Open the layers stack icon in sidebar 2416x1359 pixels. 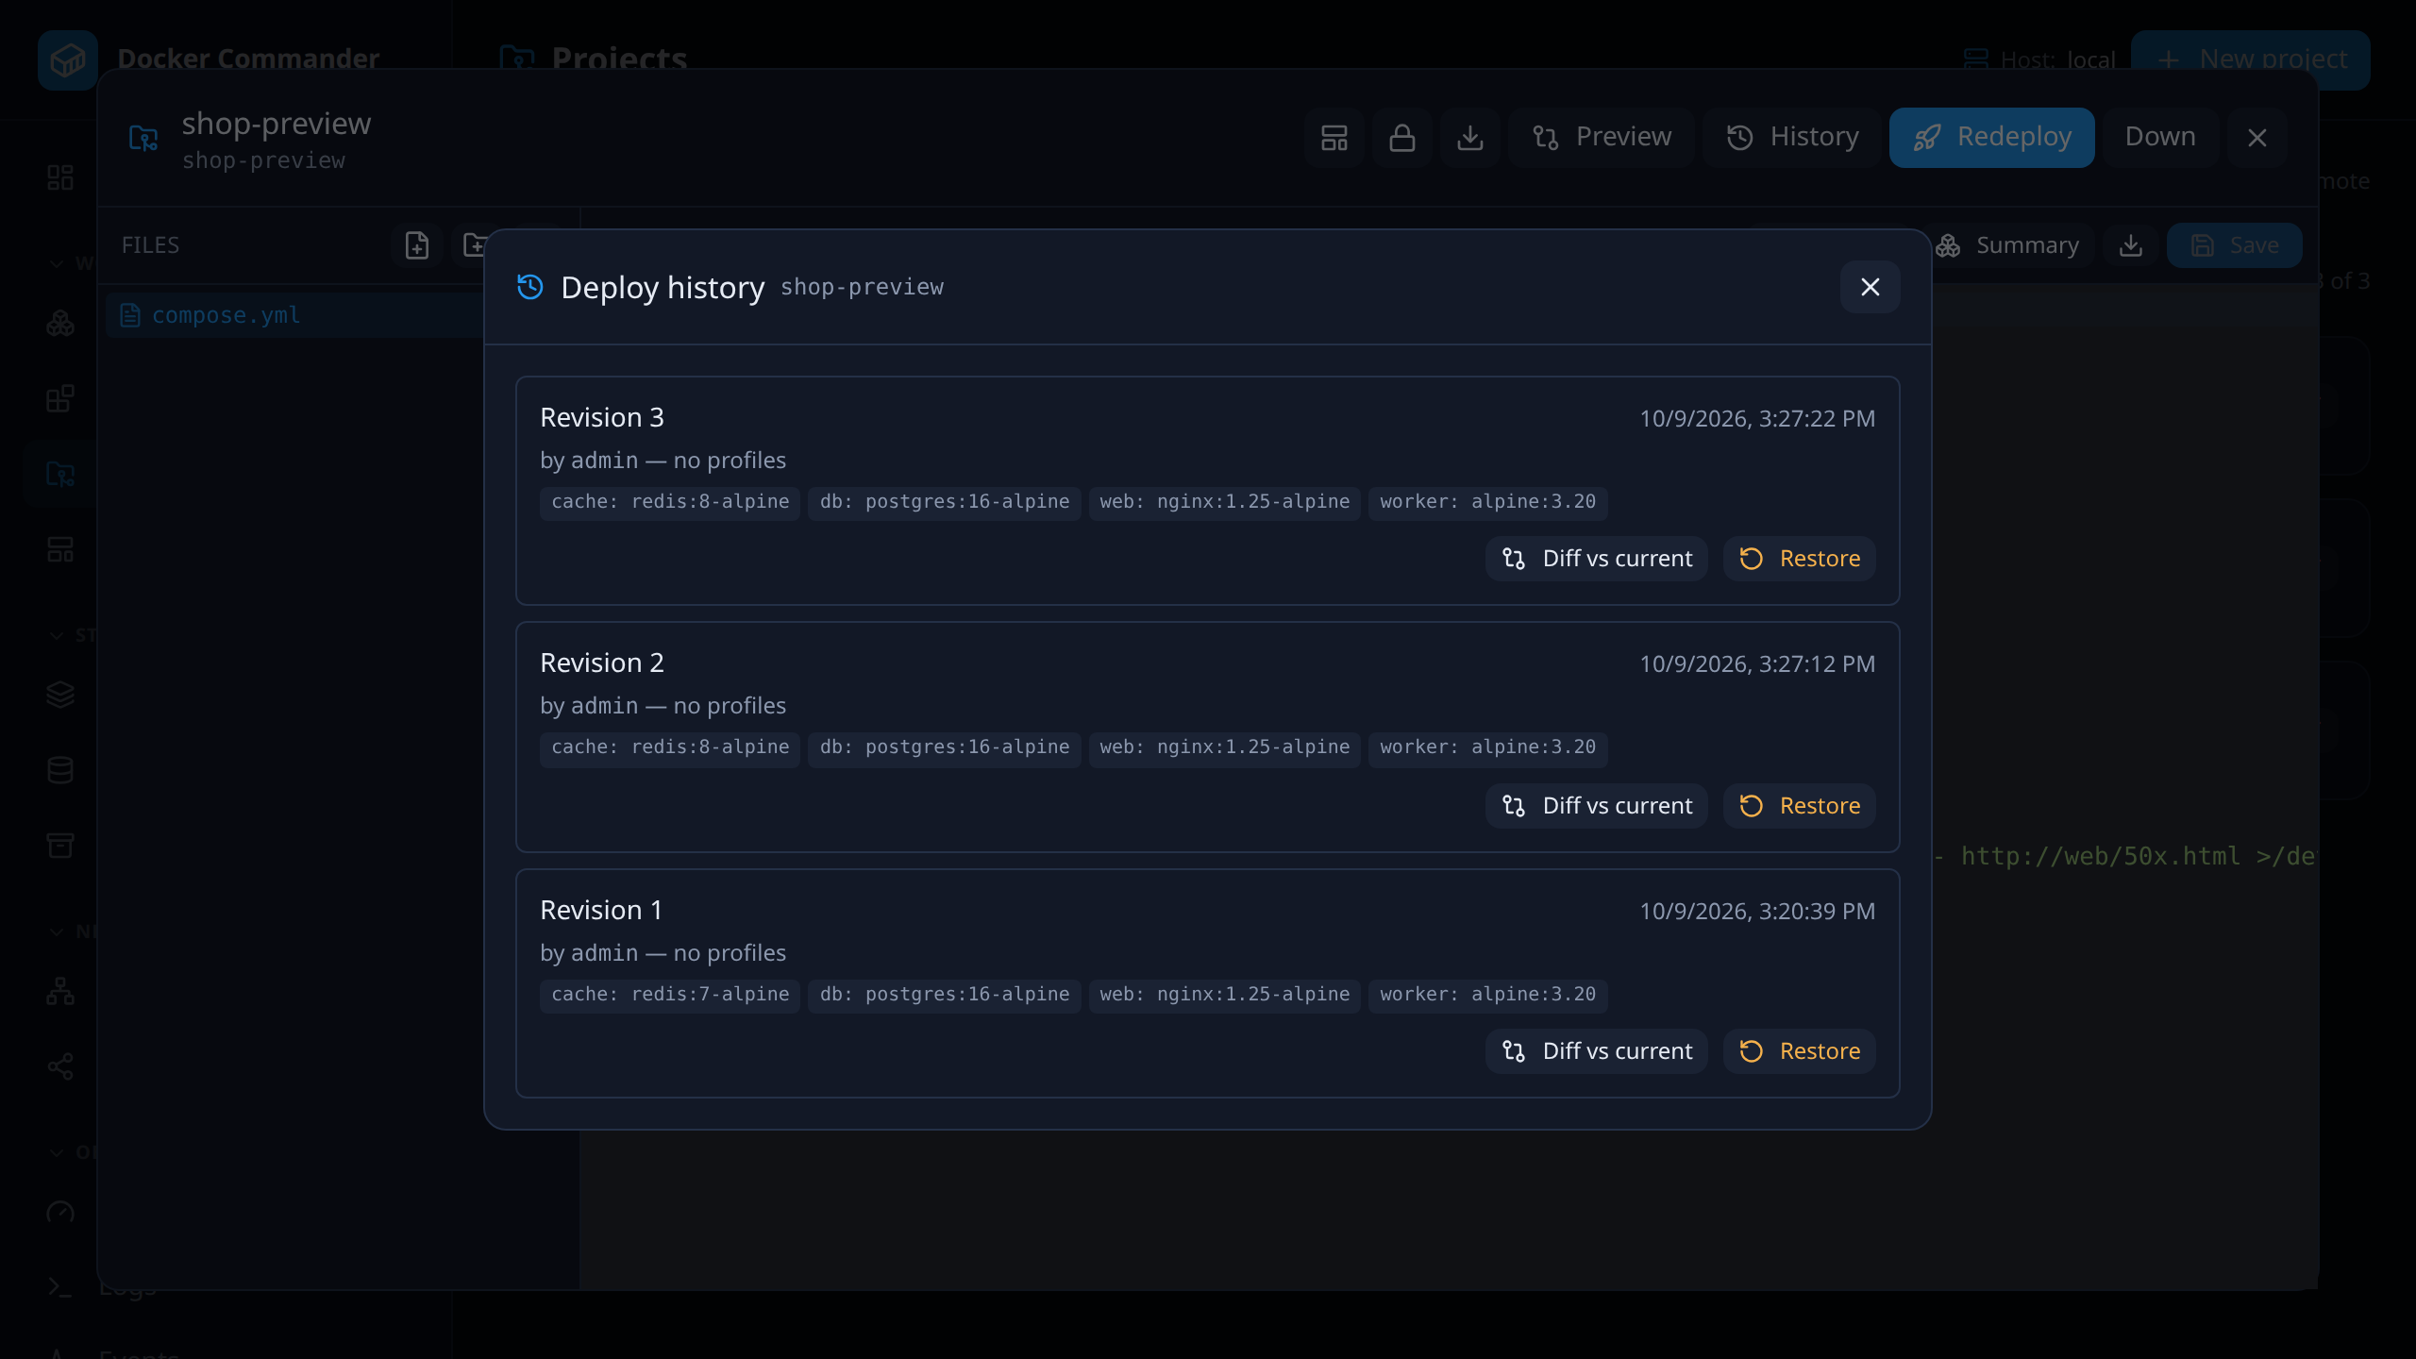pos(60,695)
